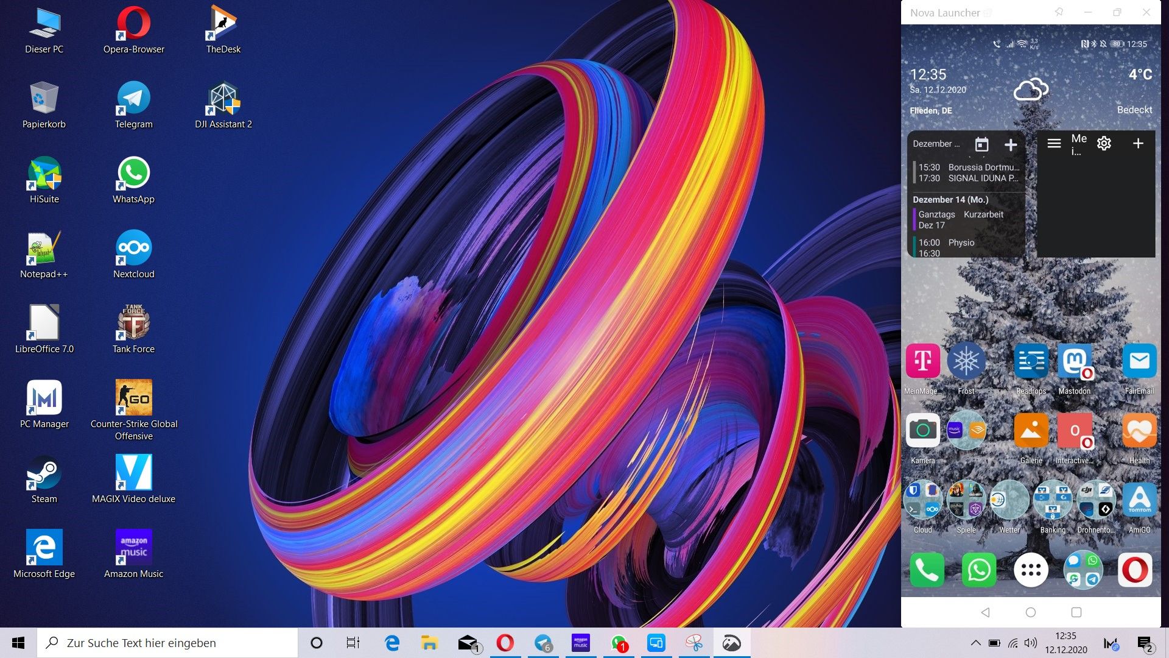Select the Notepad++ desktop icon
The image size is (1169, 658).
click(x=44, y=255)
